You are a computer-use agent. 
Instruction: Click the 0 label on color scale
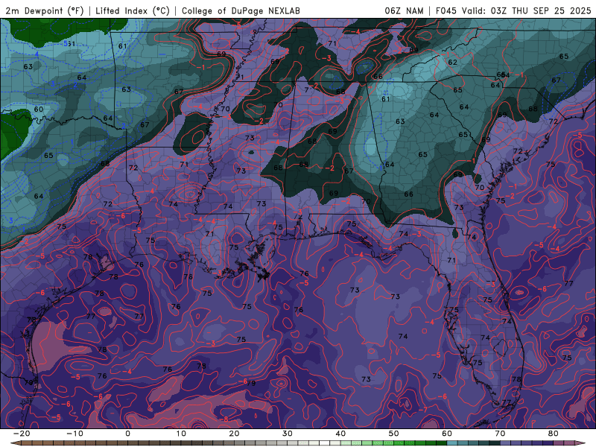click(127, 434)
